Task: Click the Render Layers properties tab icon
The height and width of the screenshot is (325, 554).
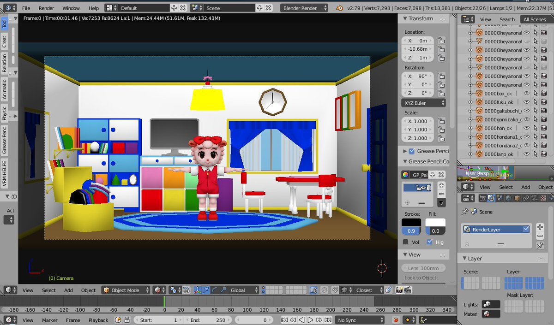Action: pos(491,198)
